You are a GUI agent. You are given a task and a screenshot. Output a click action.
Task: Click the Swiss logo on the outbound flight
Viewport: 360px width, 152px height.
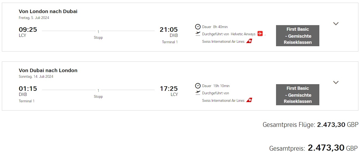tap(249, 41)
